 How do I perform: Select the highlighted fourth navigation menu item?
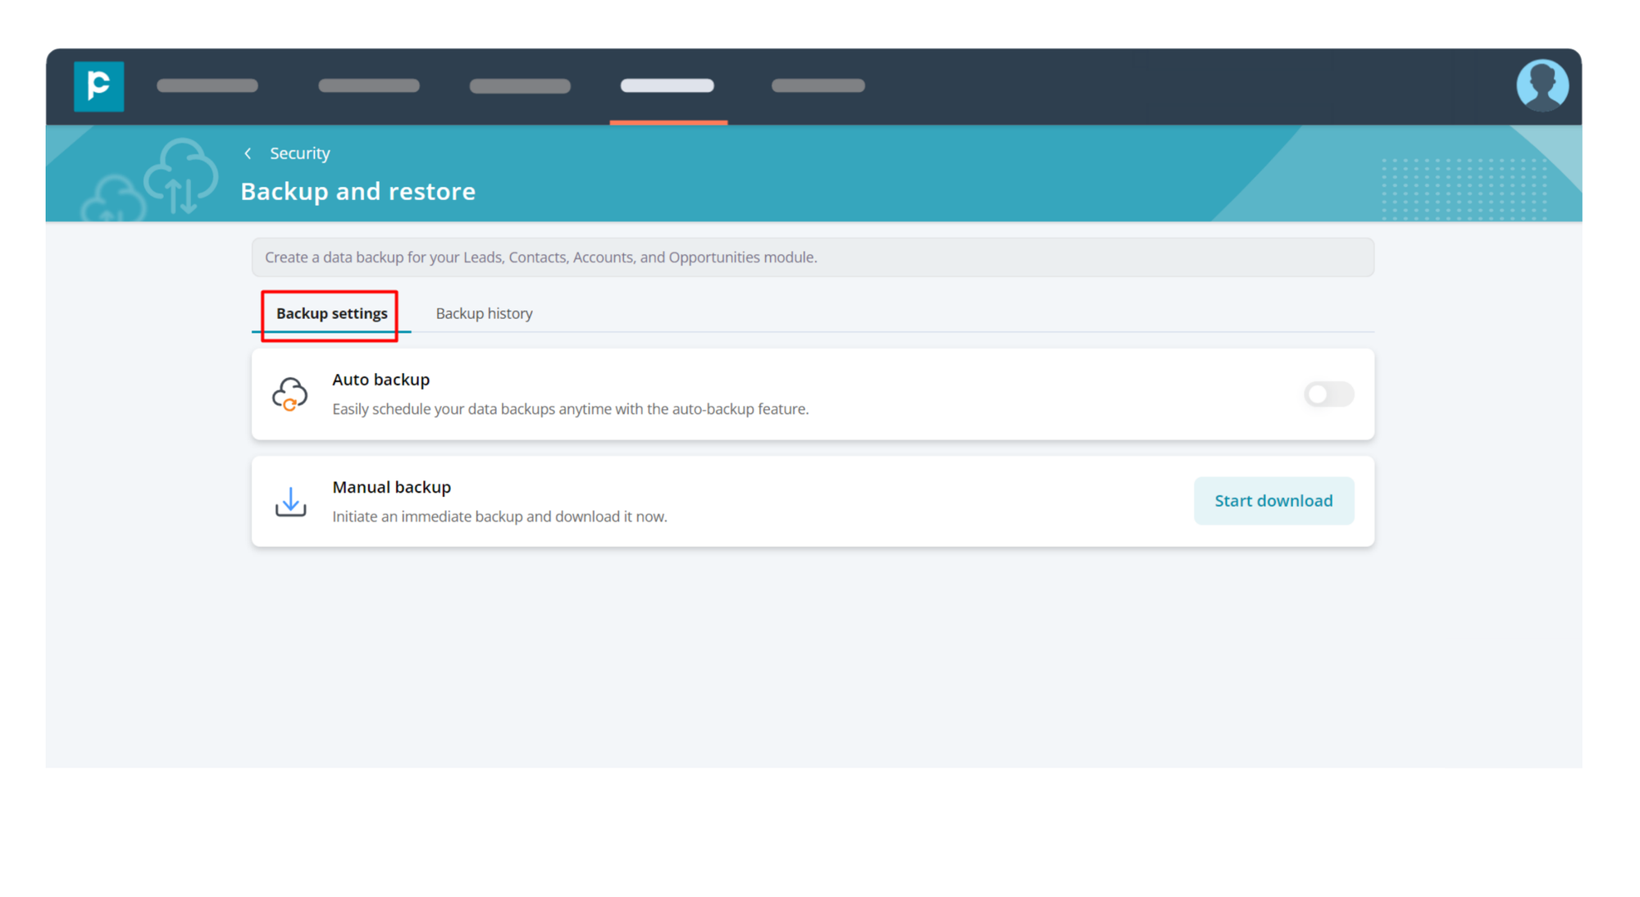(667, 86)
